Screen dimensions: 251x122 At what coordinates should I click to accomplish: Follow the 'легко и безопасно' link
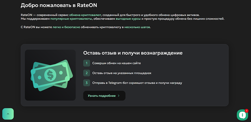(66, 27)
